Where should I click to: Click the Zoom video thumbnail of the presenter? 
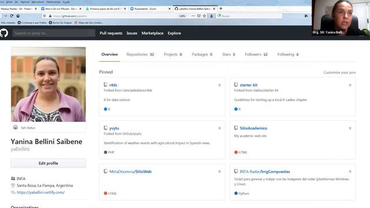341,18
